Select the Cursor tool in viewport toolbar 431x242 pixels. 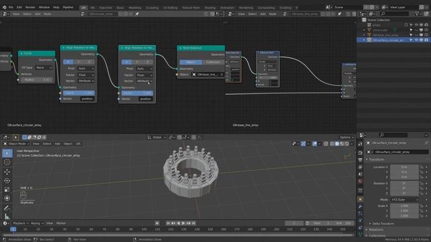7,162
